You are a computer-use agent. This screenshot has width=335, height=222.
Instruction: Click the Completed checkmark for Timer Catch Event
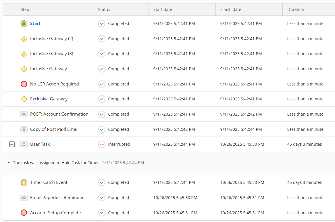[102, 182]
